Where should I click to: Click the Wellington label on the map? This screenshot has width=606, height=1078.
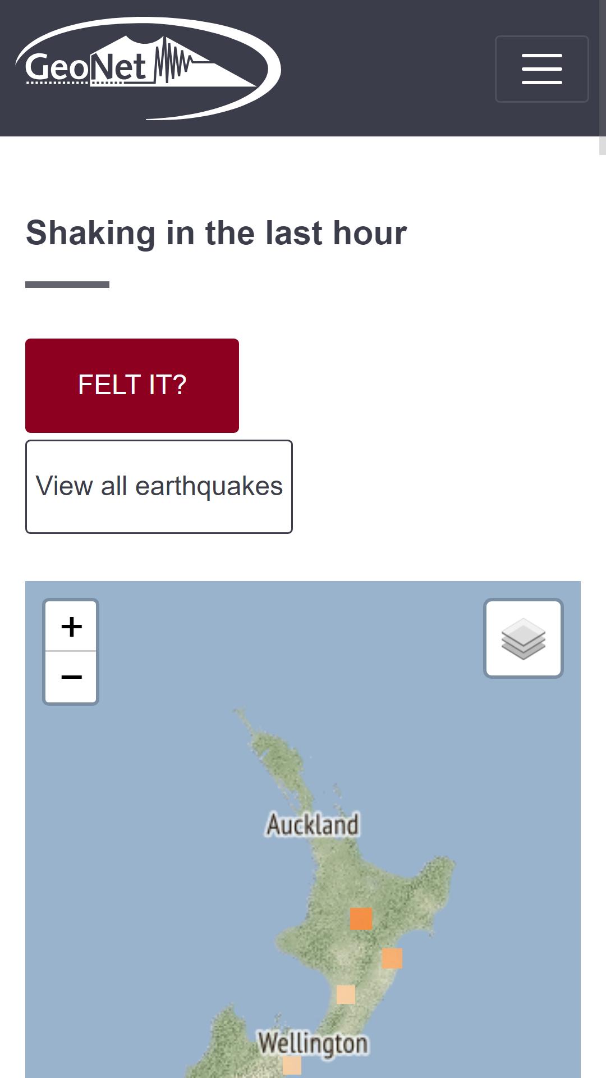point(313,1044)
